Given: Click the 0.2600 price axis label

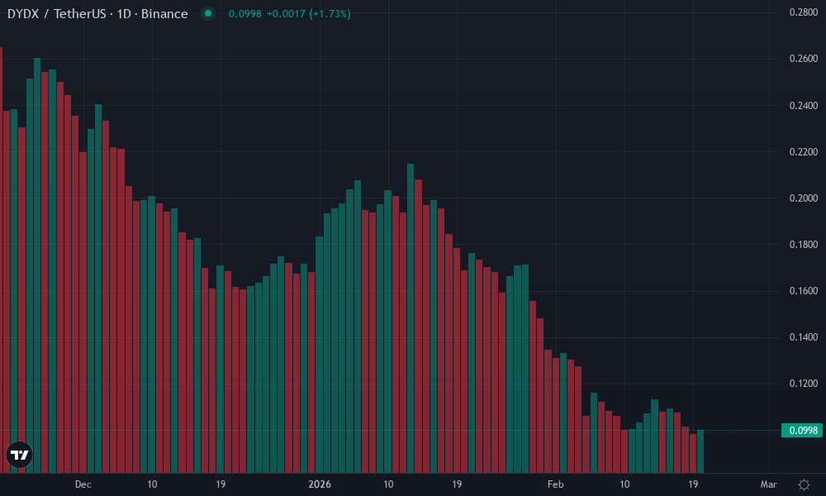Looking at the screenshot, I should [804, 59].
